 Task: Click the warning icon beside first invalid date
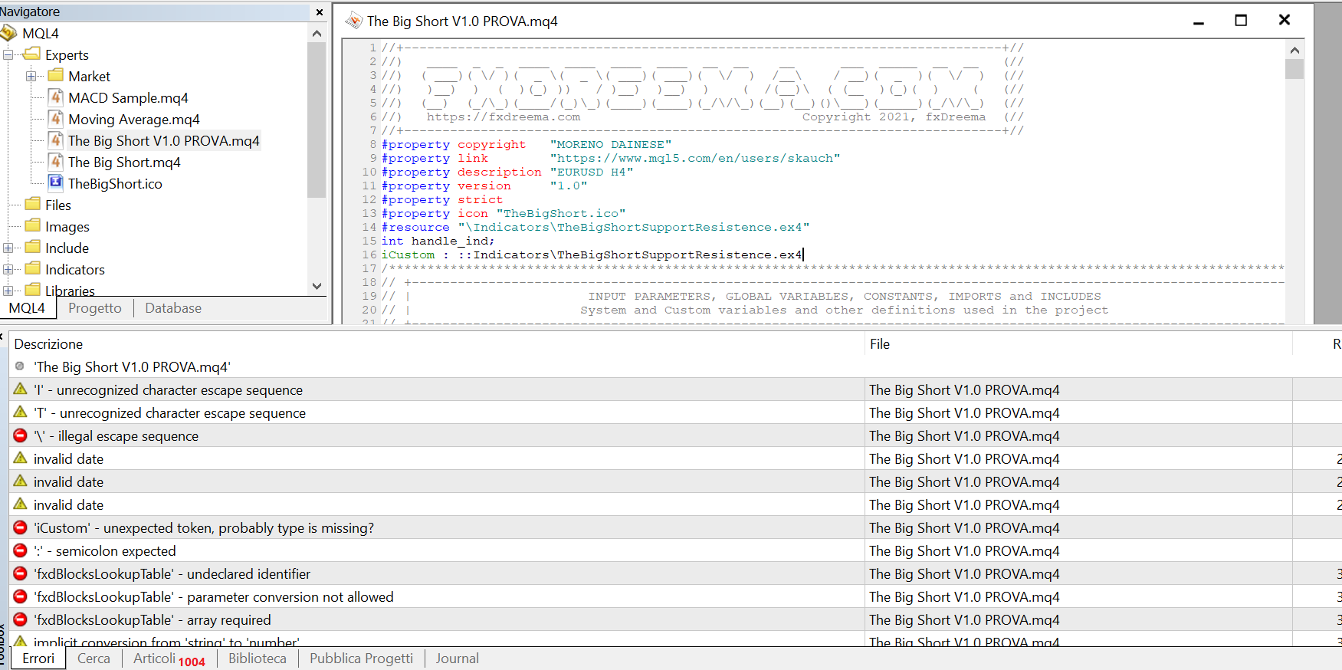pyautogui.click(x=21, y=458)
